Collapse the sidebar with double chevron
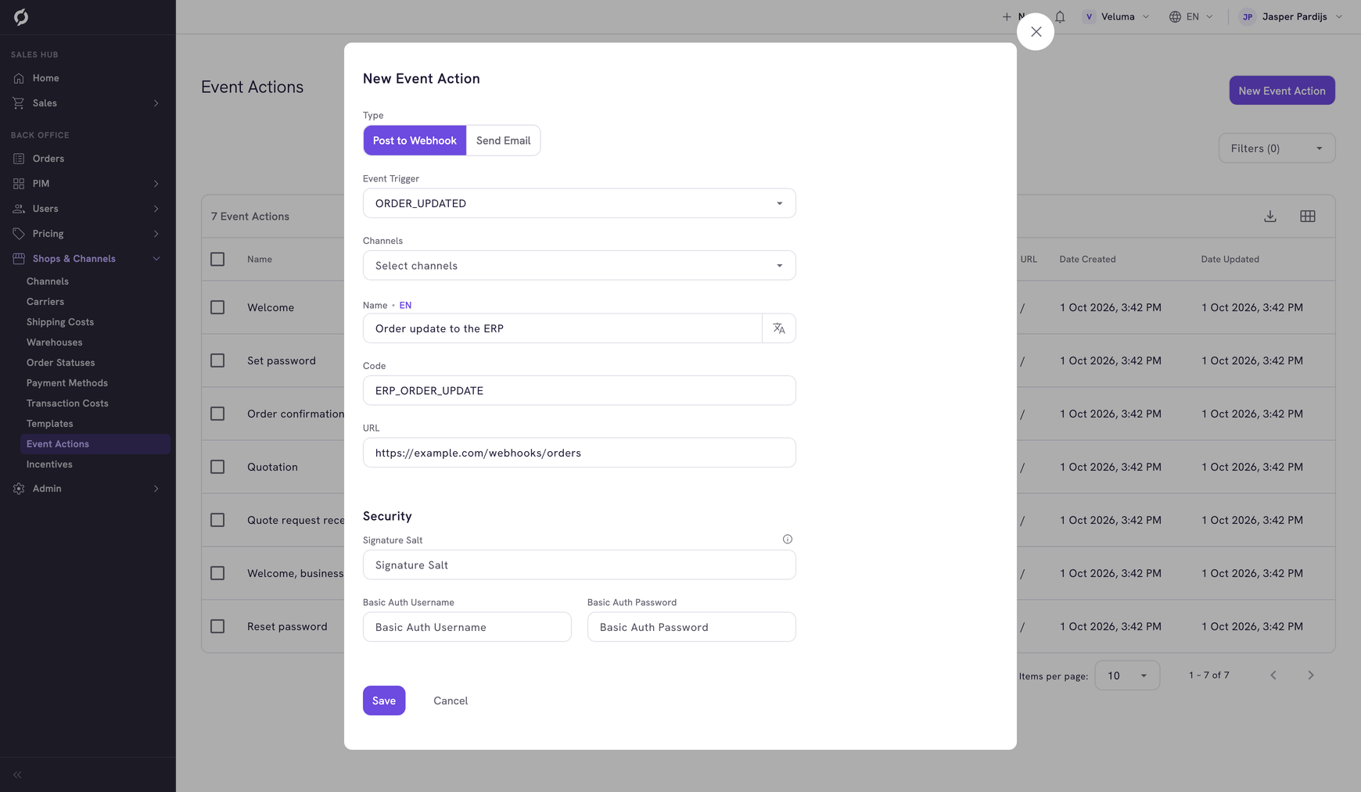 pyautogui.click(x=17, y=775)
